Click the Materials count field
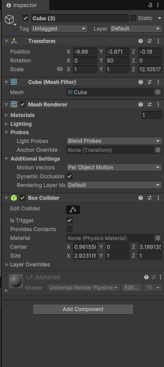Screen dimensions: 164x367 pos(151,115)
